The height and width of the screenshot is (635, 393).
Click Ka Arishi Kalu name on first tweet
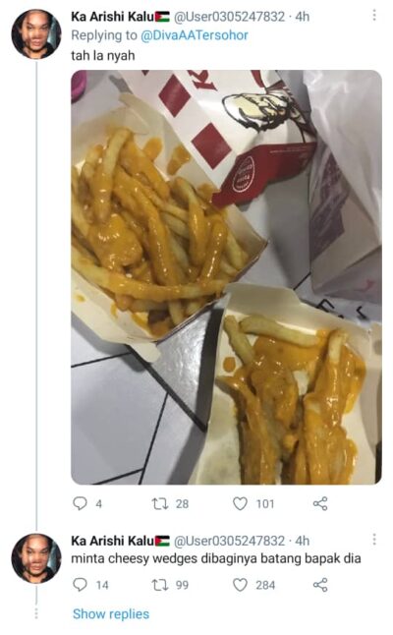[x=113, y=17]
